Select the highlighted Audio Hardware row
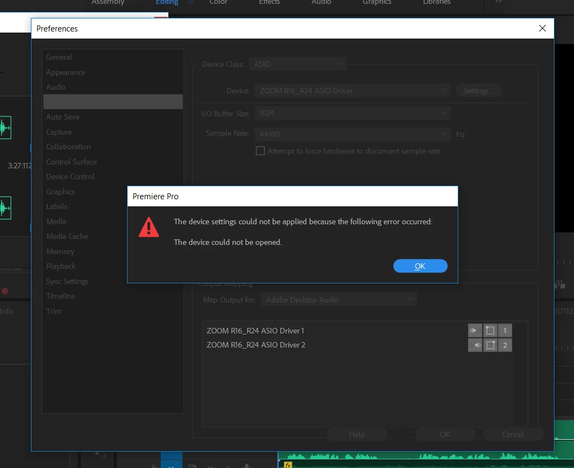 [x=113, y=102]
